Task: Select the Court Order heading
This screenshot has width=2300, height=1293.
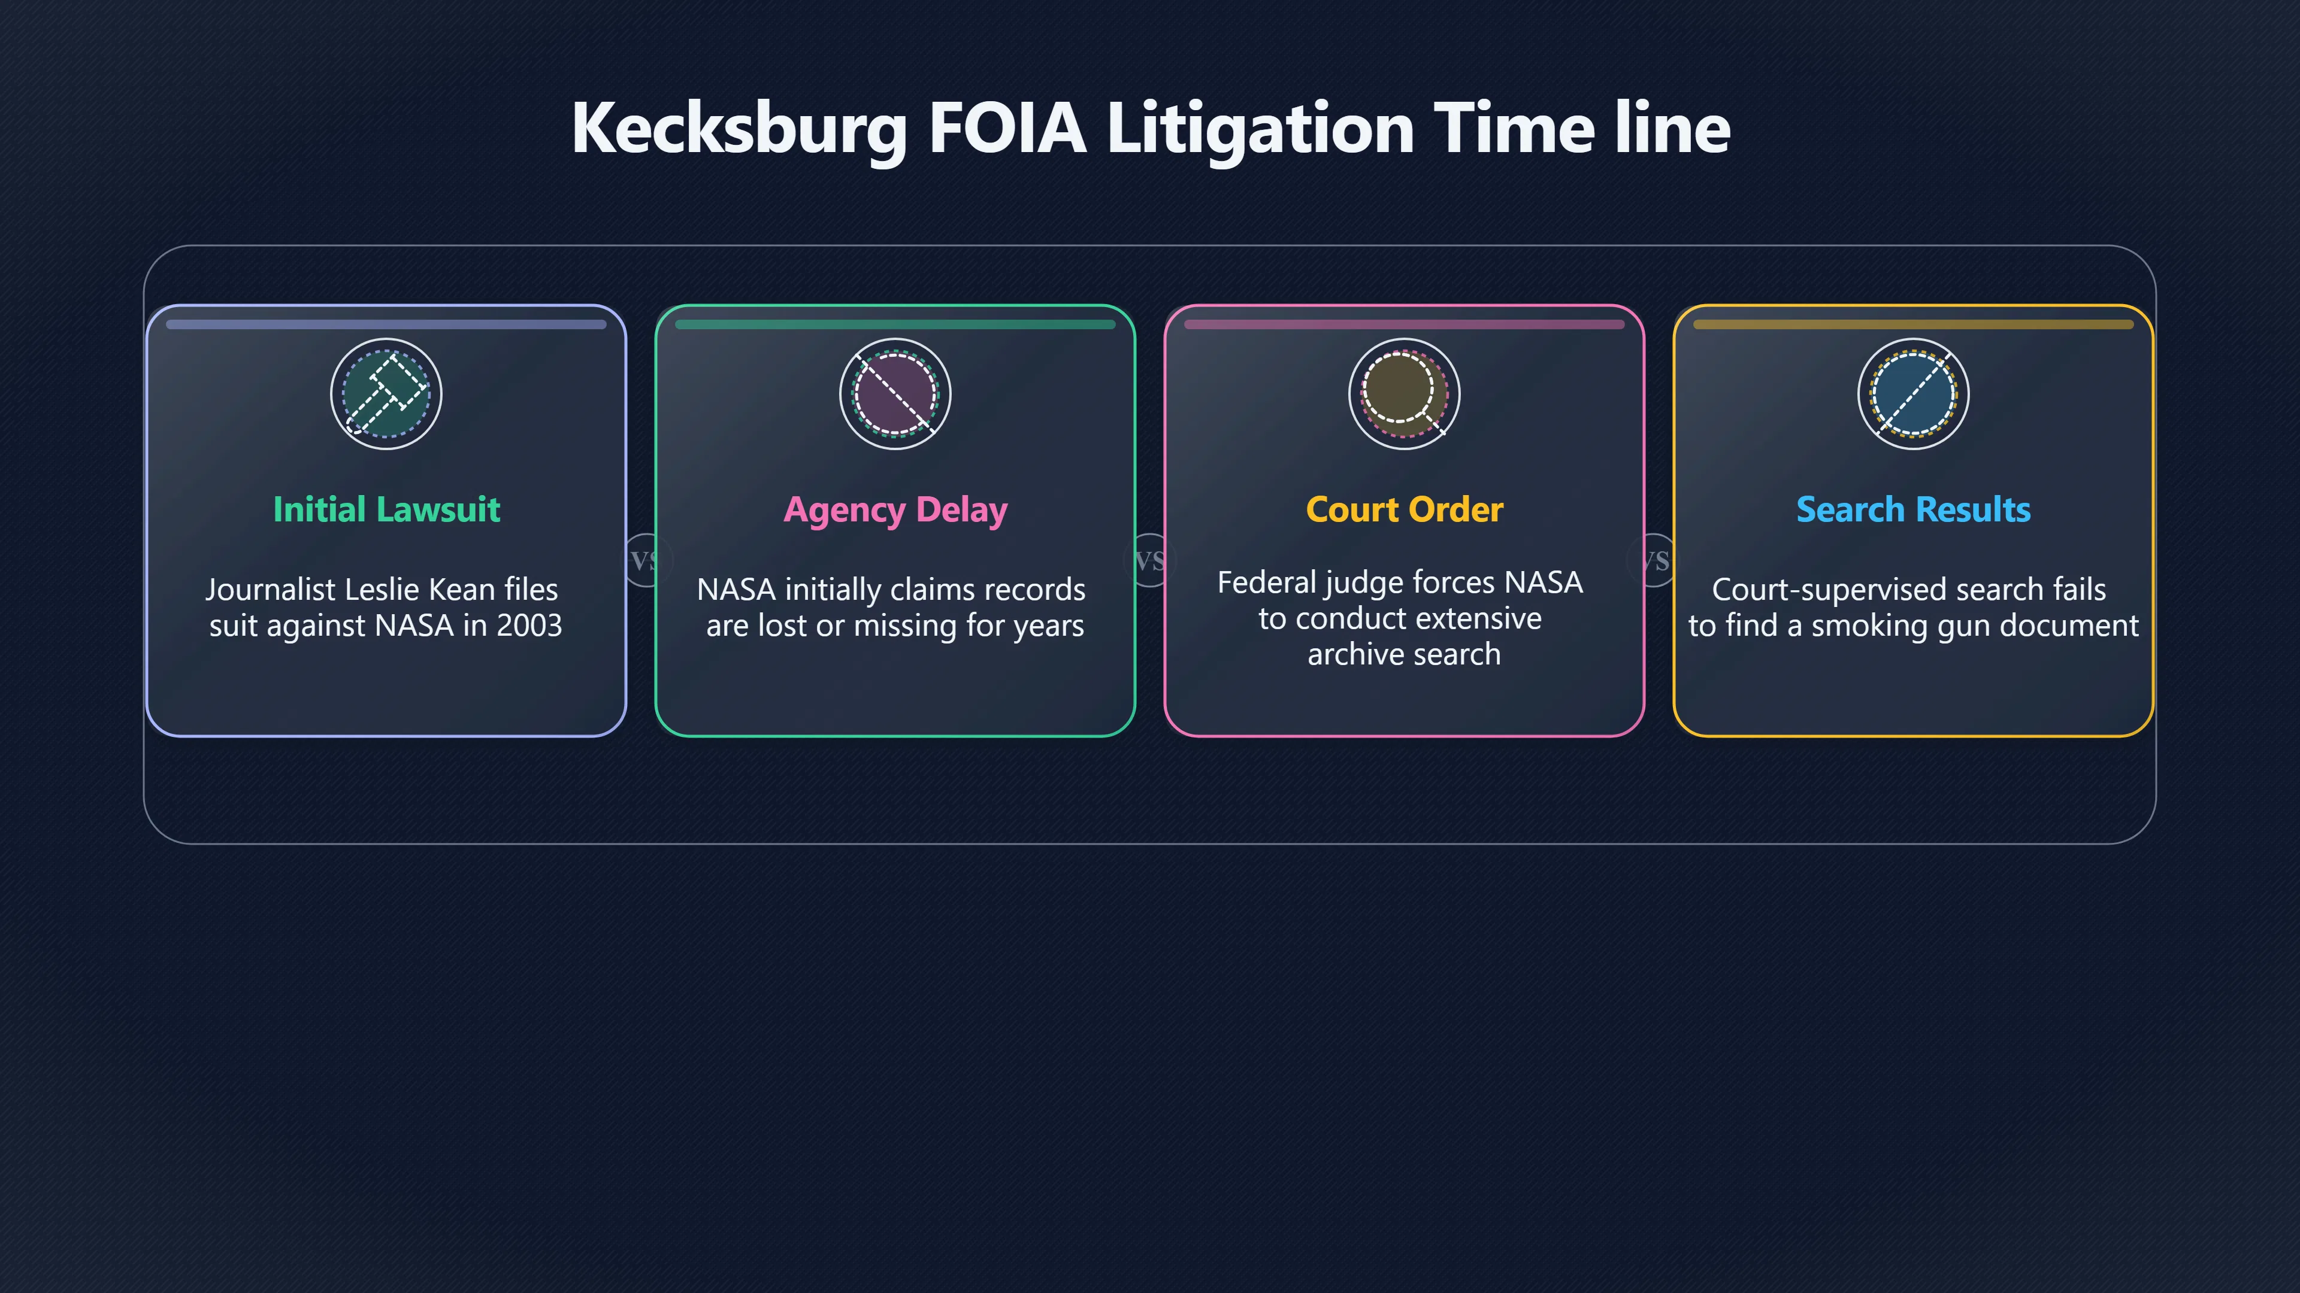Action: 1403,509
